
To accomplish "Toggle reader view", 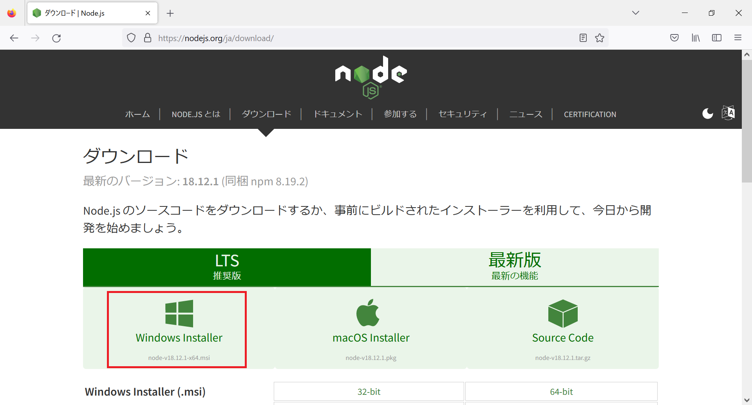I will coord(583,38).
